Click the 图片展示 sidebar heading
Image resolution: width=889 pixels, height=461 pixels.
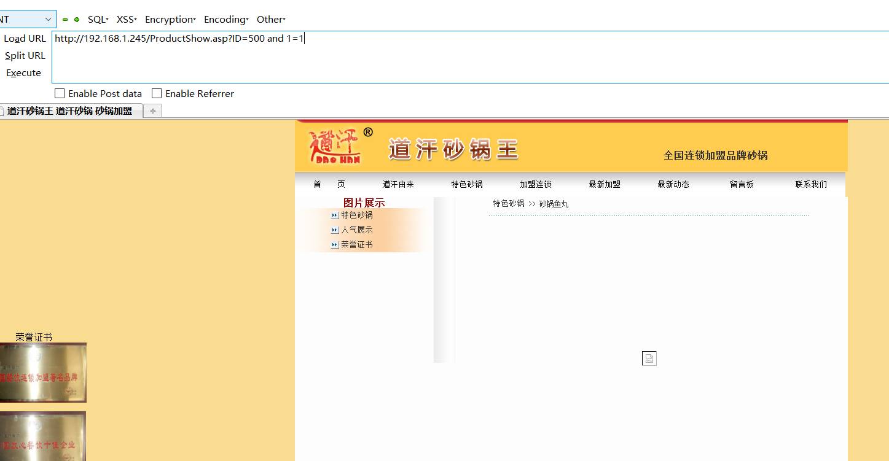[364, 203]
